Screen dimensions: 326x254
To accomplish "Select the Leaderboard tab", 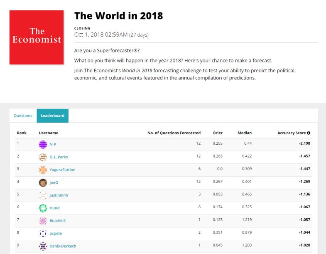I will [x=53, y=116].
